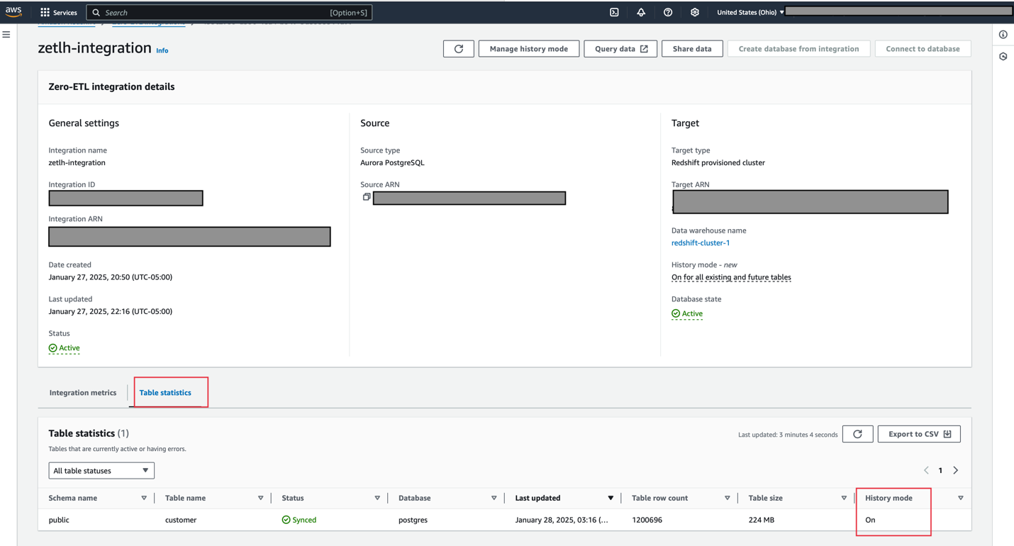Click the History mode 'On' cell
This screenshot has height=546, width=1014.
click(x=870, y=520)
